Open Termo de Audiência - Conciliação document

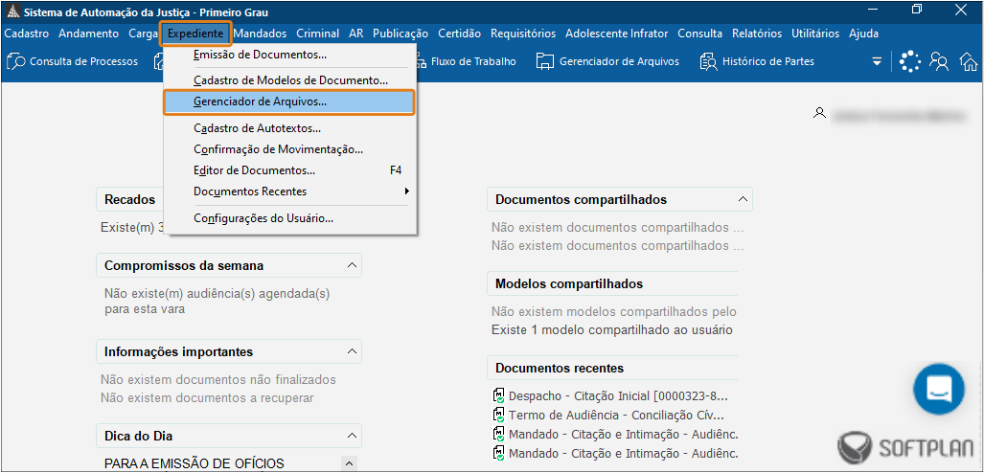tap(616, 416)
